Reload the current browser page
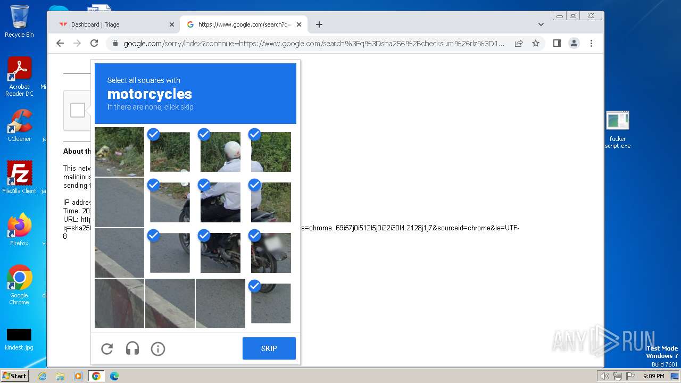Viewport: 681px width, 383px height. tap(94, 43)
